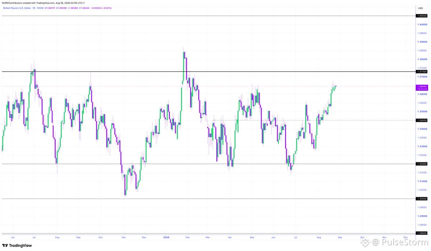Click the Feb label on time axis
The image size is (431, 251).
[x=187, y=237]
